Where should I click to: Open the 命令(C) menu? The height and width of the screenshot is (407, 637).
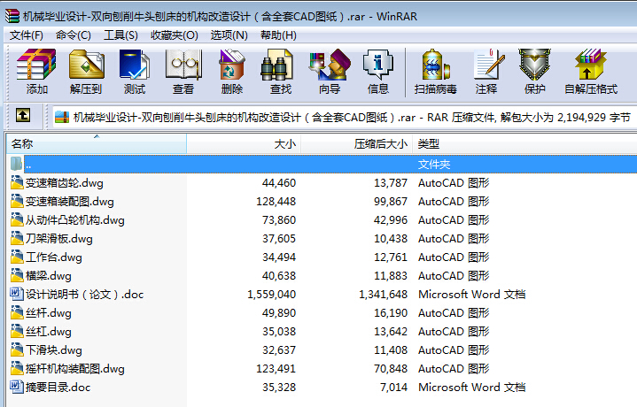[74, 35]
